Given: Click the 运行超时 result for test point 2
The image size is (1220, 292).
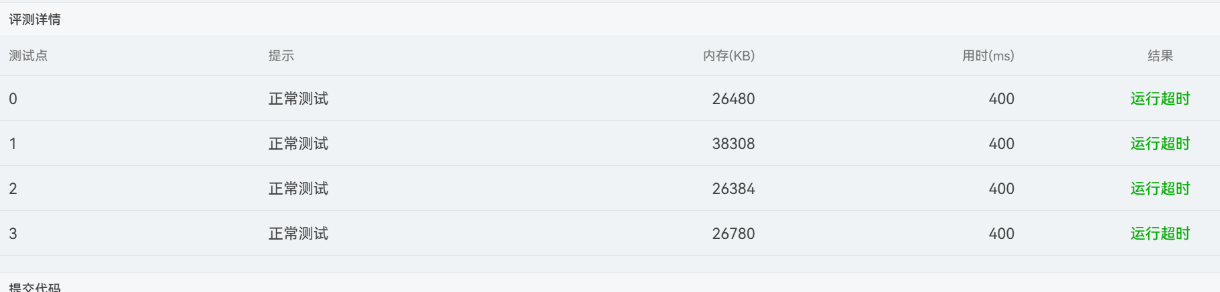Looking at the screenshot, I should pyautogui.click(x=1160, y=189).
